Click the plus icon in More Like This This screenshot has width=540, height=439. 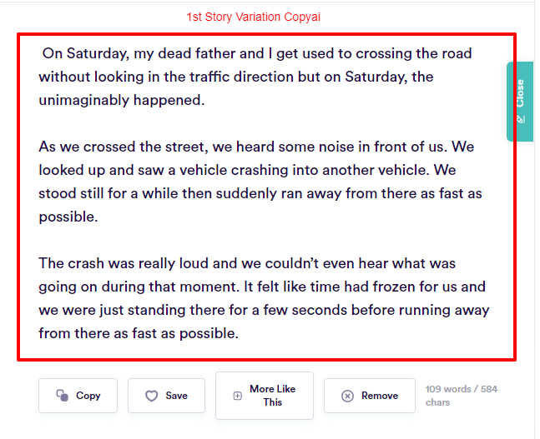(238, 396)
